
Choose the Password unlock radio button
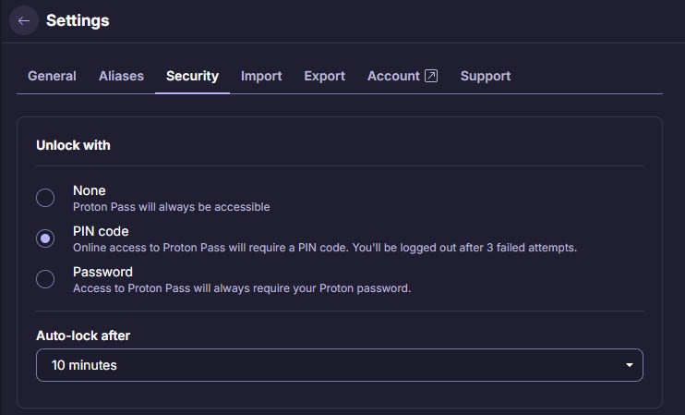pyautogui.click(x=45, y=279)
